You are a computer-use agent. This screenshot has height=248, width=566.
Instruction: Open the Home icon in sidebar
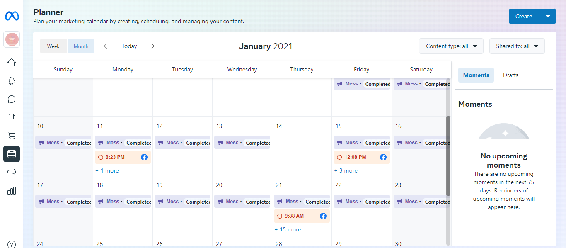pyautogui.click(x=12, y=63)
